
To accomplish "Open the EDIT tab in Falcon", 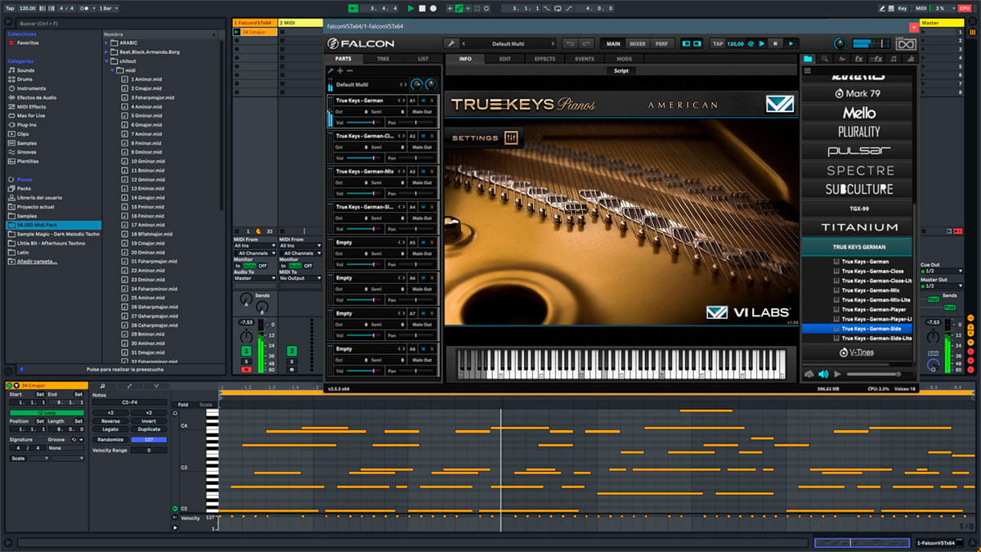I will click(x=505, y=60).
